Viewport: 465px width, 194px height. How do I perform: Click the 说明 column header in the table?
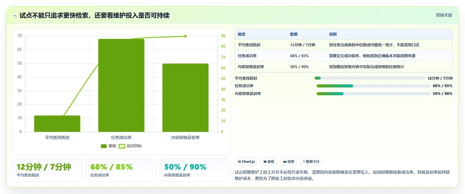(x=333, y=34)
